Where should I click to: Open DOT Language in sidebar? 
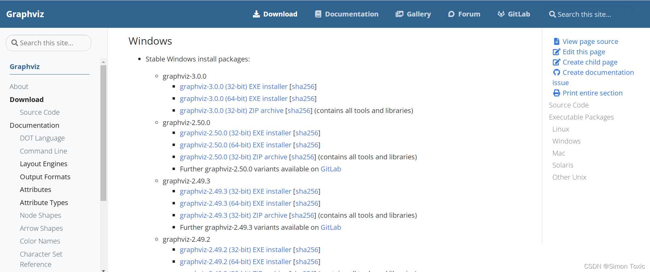(x=42, y=138)
